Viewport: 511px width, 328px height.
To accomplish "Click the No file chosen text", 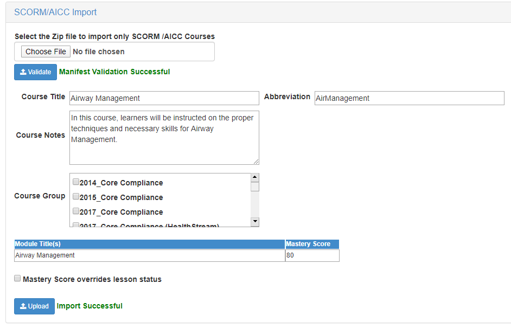I will pyautogui.click(x=99, y=52).
